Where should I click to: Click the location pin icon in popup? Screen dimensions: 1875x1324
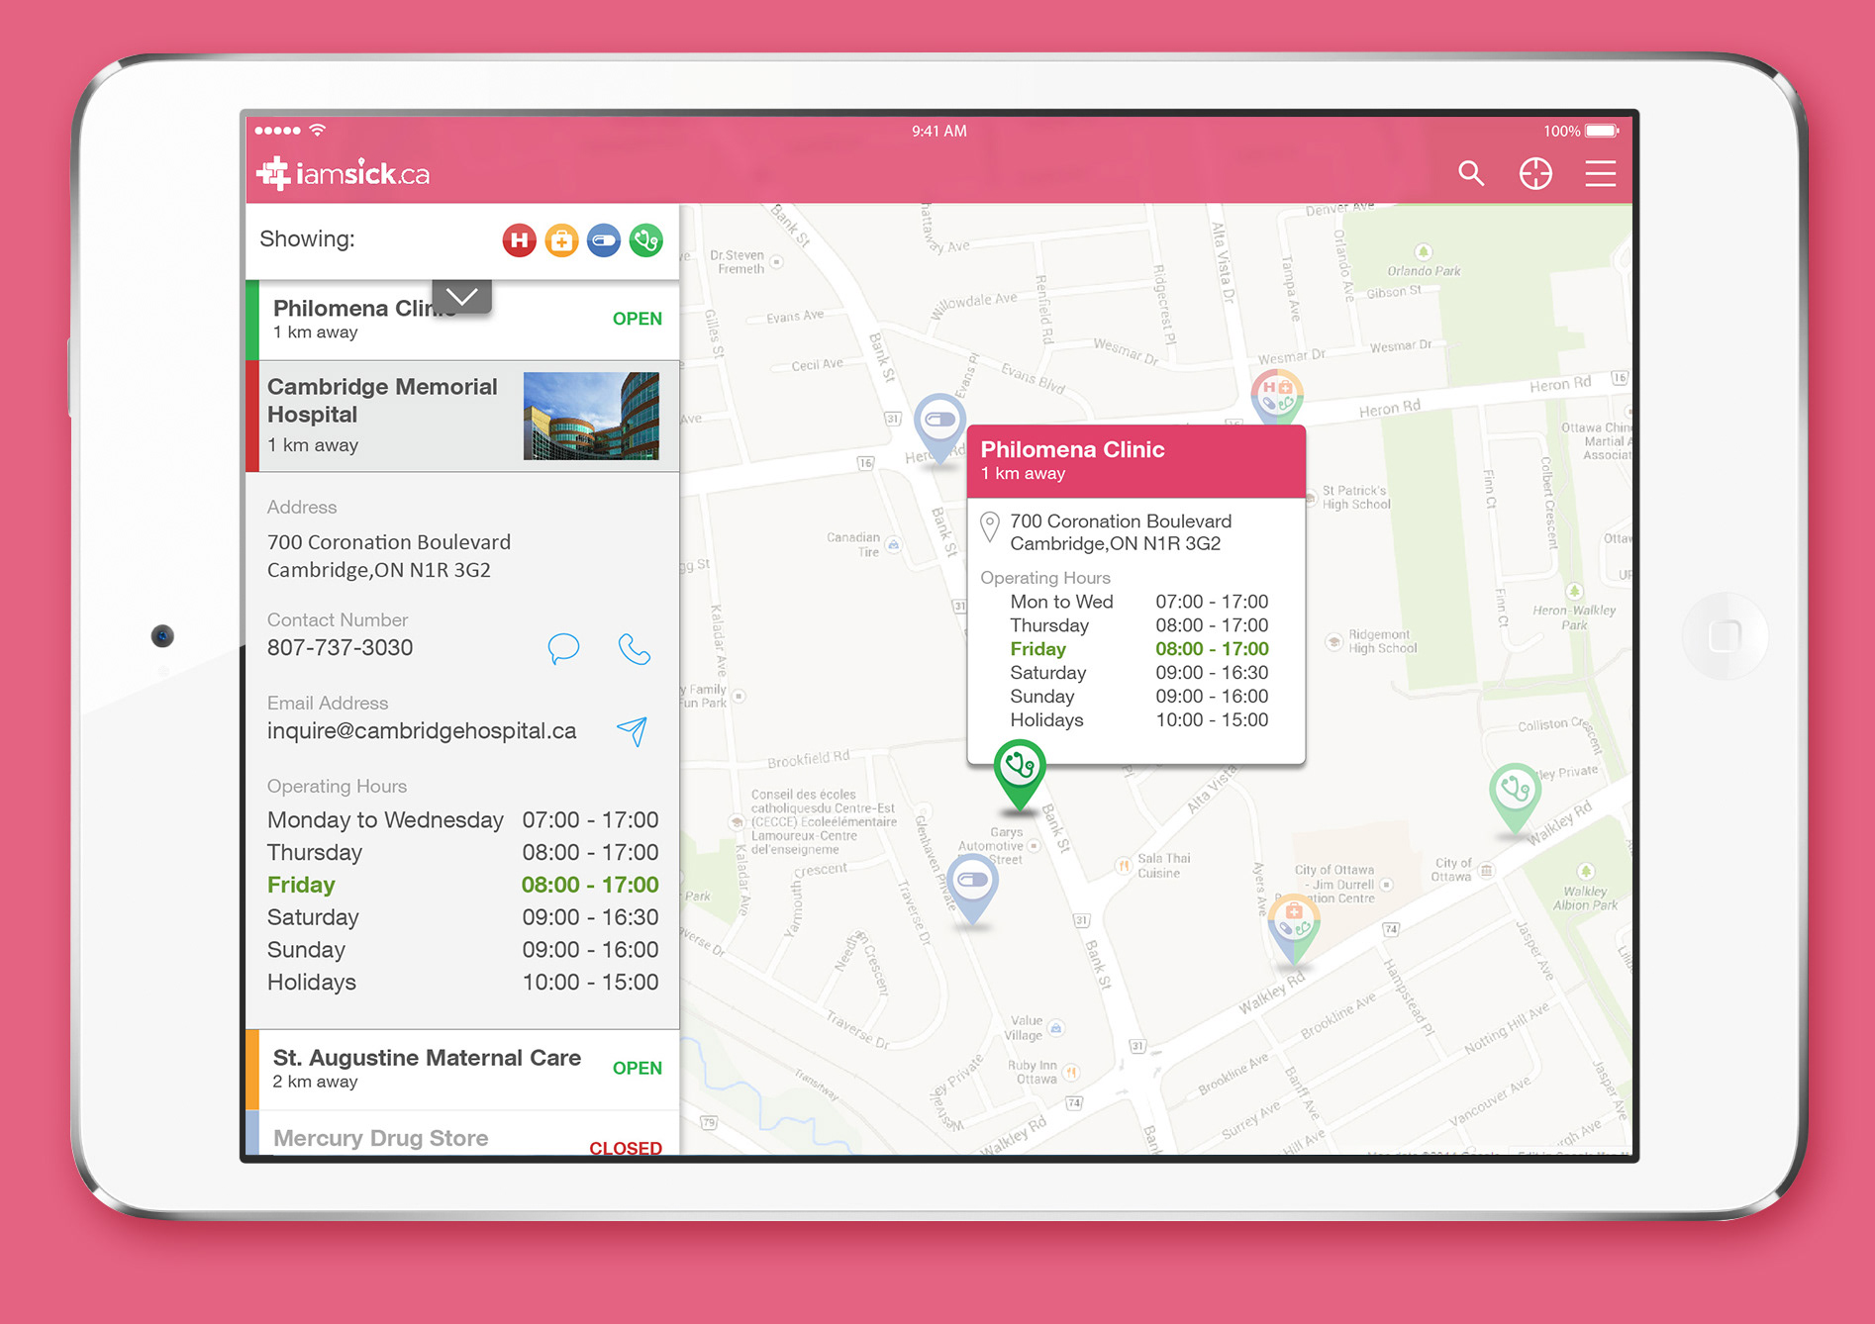[x=989, y=526]
